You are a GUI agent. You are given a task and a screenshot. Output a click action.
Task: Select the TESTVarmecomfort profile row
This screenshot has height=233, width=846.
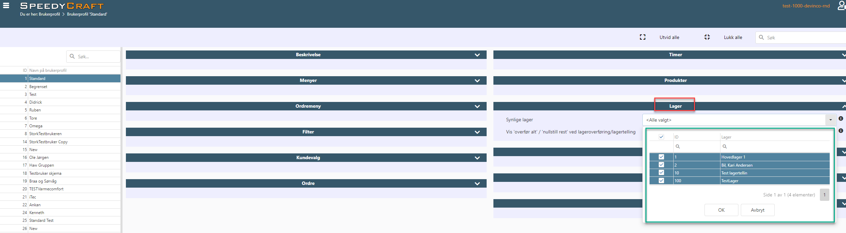60,189
